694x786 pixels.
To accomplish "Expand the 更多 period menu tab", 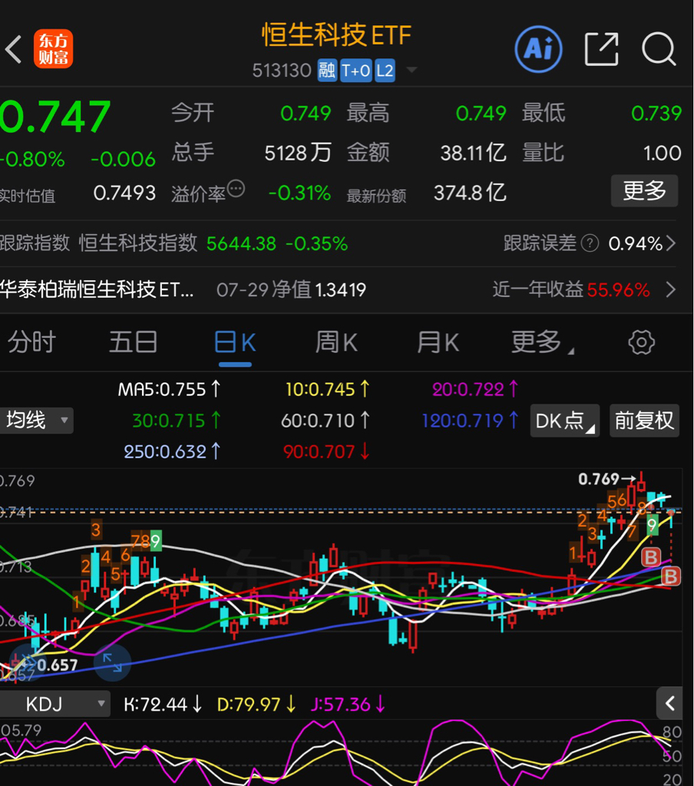I will point(541,342).
